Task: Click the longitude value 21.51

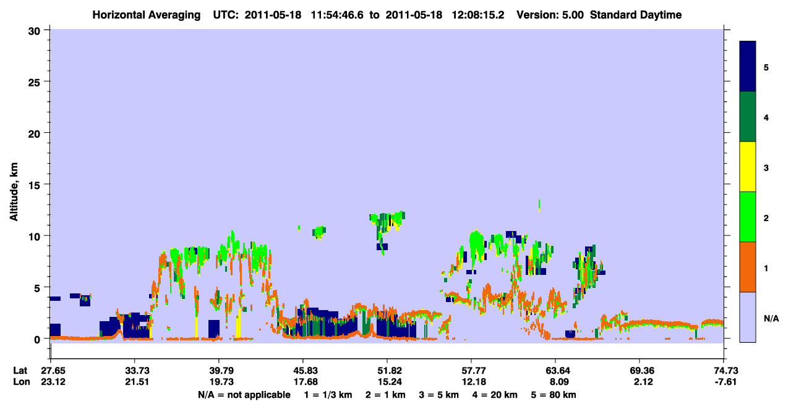Action: (134, 382)
